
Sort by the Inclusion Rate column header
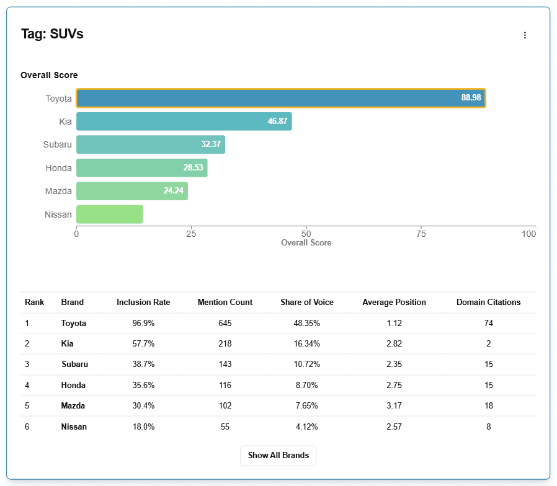tap(143, 303)
